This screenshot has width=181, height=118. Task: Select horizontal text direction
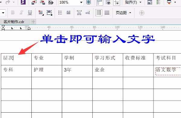point(99,13)
